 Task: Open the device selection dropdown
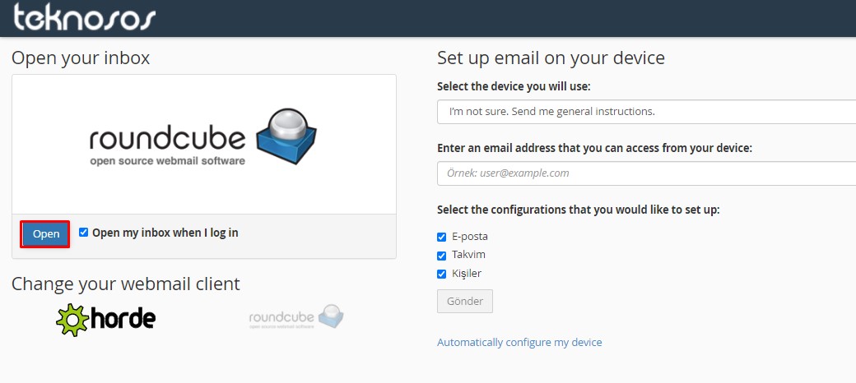pos(646,112)
